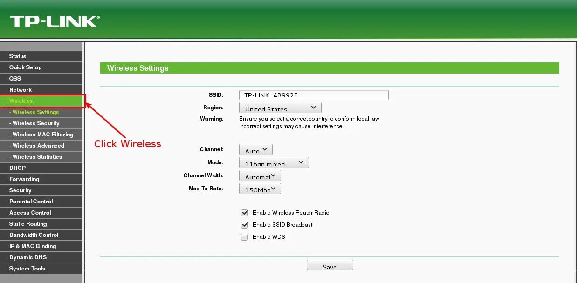Click the Wireless Settings heading bar
The height and width of the screenshot is (283, 577).
330,68
